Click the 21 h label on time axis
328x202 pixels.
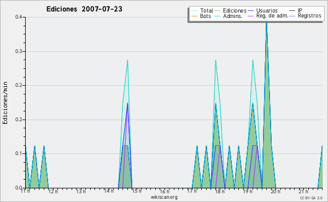tap(303, 191)
